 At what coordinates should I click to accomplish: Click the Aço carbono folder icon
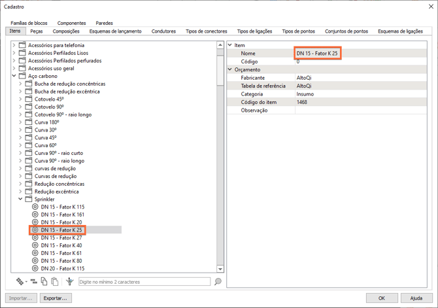pyautogui.click(x=22, y=77)
